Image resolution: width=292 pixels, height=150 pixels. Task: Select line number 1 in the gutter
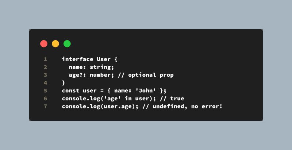(x=45, y=59)
